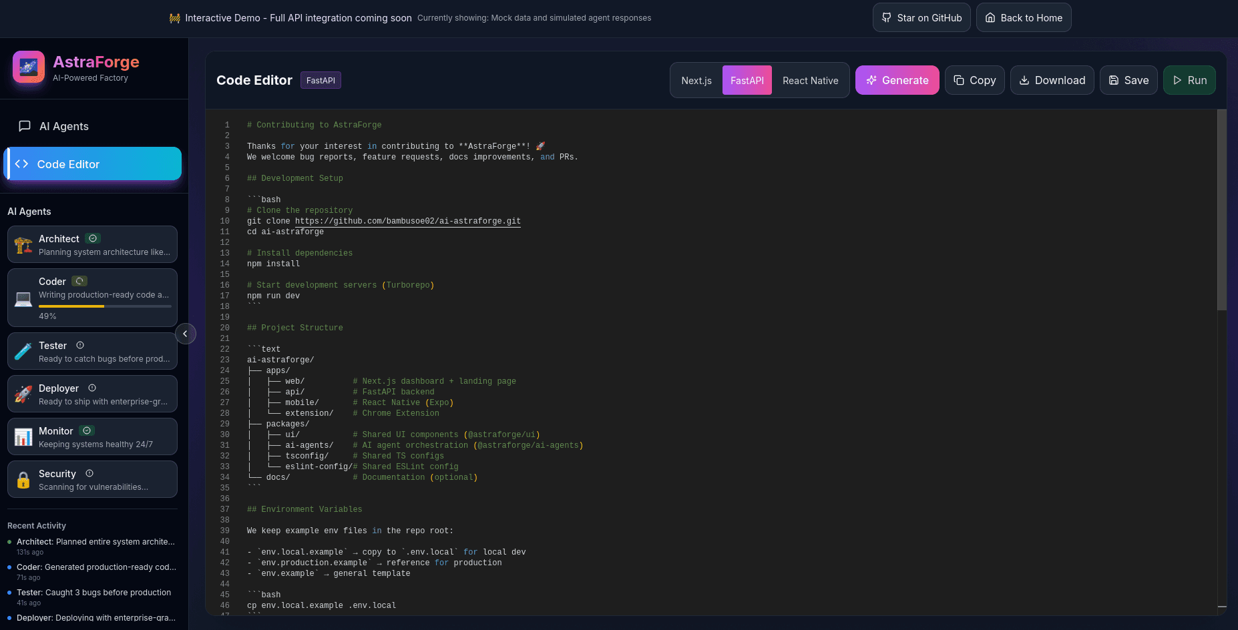
Task: Click the AstraForge brand title
Action: [x=96, y=61]
